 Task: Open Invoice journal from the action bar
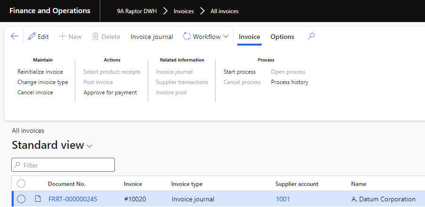pyautogui.click(x=152, y=37)
